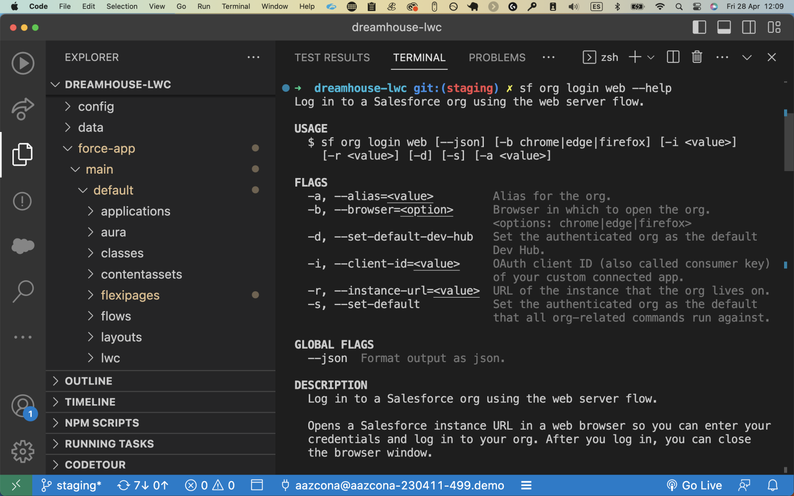Expand the contentassets folder
Image resolution: width=794 pixels, height=496 pixels.
click(161, 274)
